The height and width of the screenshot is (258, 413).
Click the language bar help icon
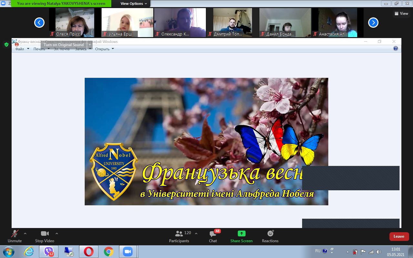325,251
